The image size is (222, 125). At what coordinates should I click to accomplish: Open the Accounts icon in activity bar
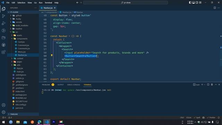(3, 105)
